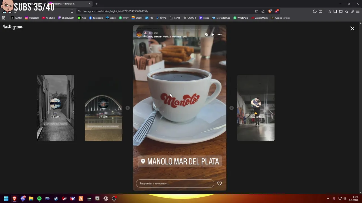Open the ShotByWolf_ bookmark
362x203 pixels.
[x=66, y=18]
